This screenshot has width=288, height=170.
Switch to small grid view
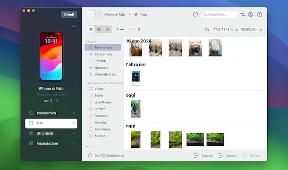[x=91, y=29]
